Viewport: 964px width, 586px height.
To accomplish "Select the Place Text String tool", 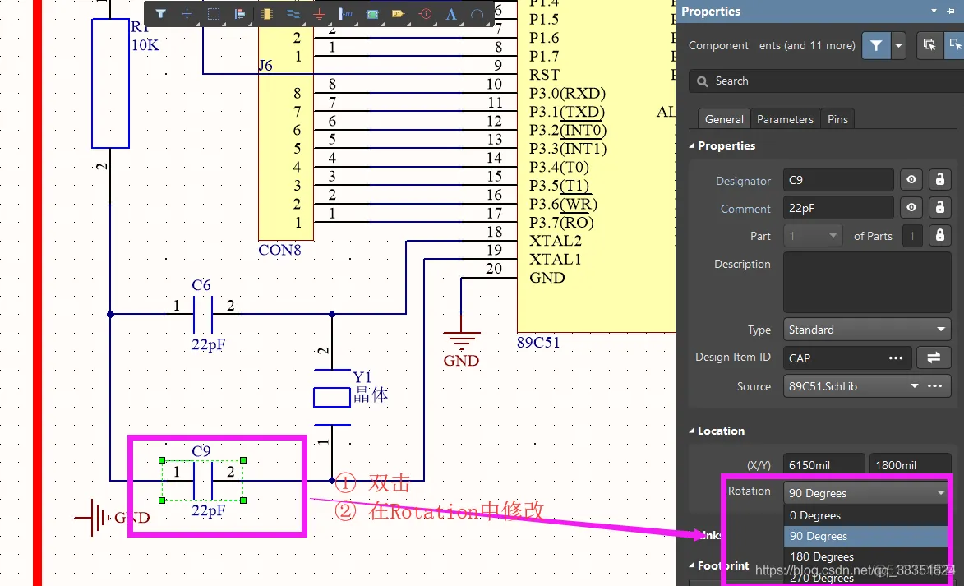I will 450,13.
